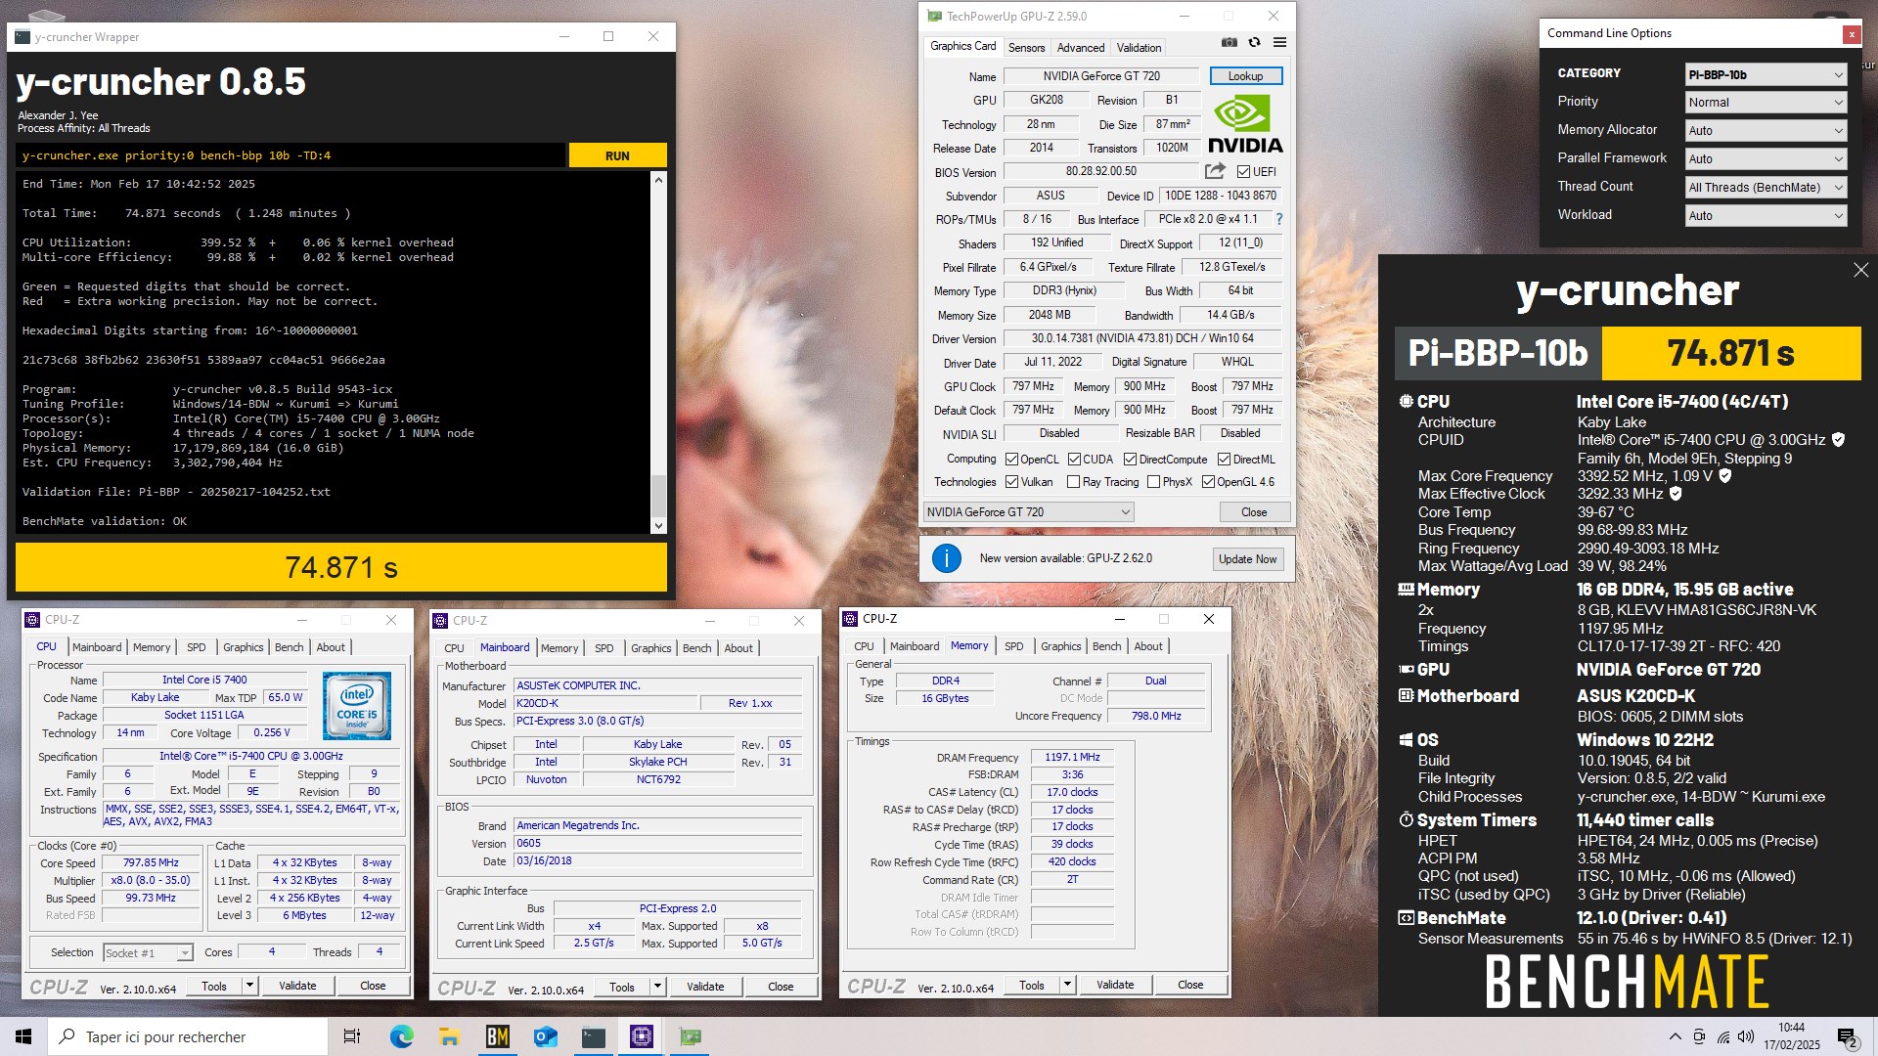Click the Intel Core i5 logo in CPU-Z

coord(357,705)
